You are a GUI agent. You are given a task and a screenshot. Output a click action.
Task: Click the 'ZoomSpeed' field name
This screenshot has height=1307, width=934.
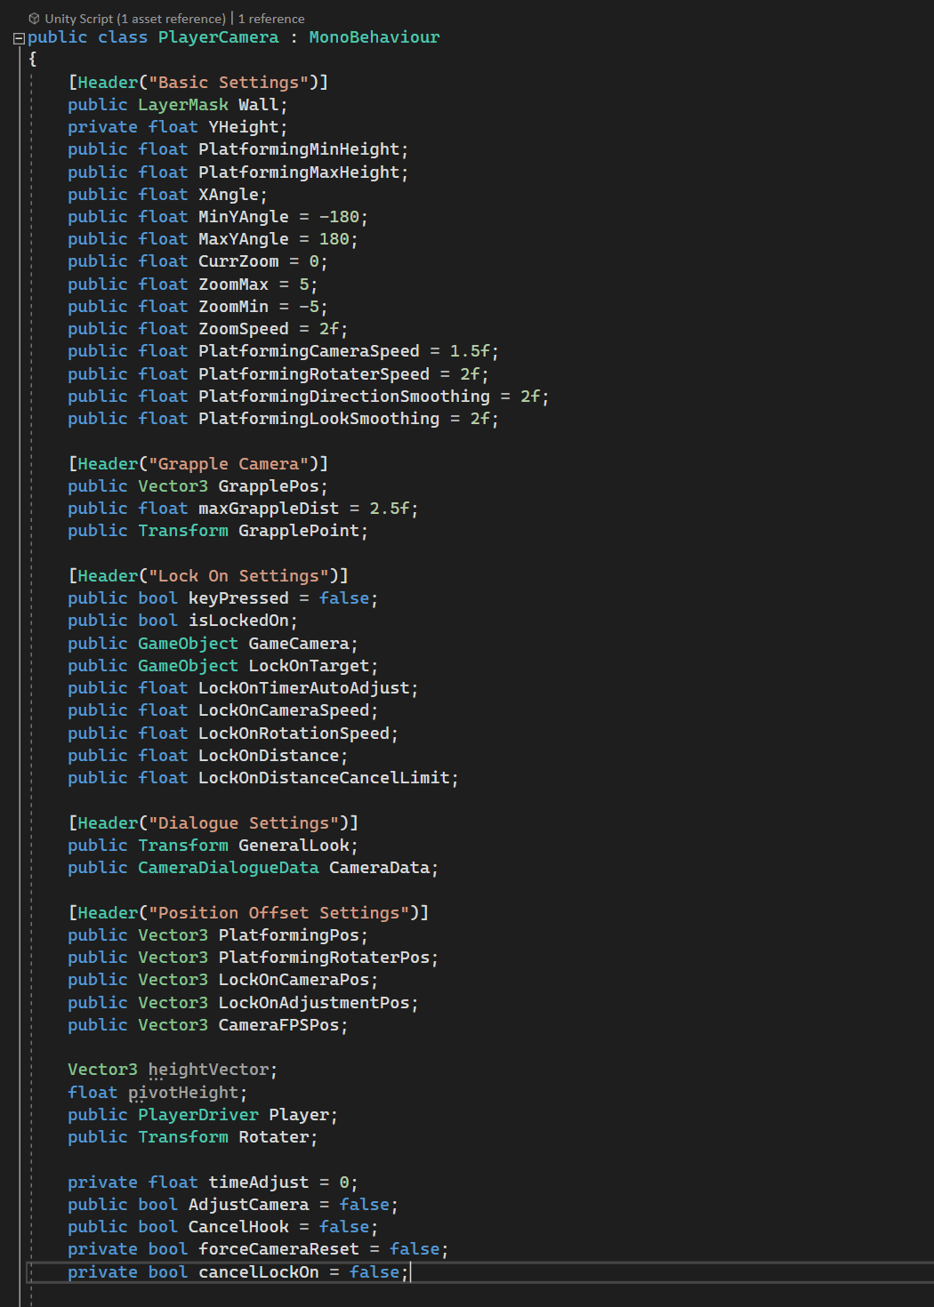point(244,329)
